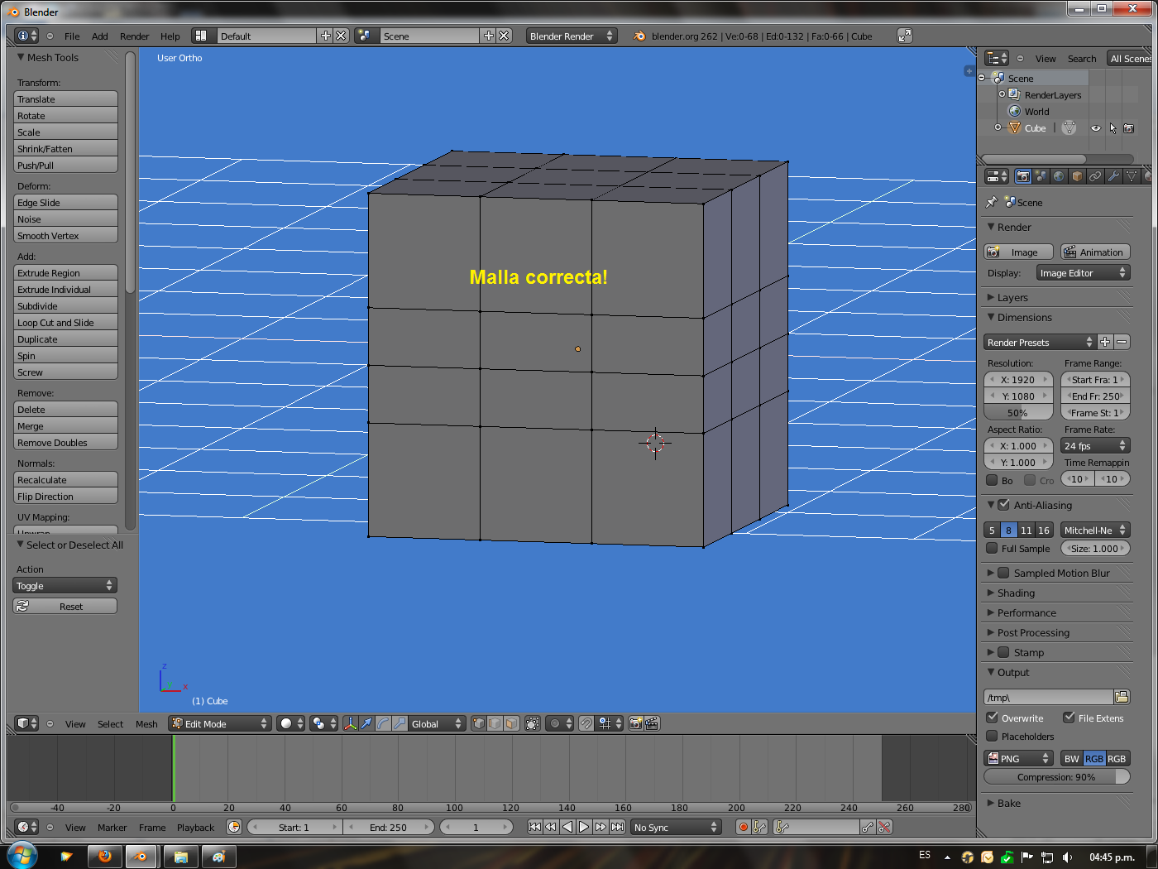Viewport: 1158px width, 869px height.
Task: Open the Edit Mode dropdown
Action: click(220, 723)
